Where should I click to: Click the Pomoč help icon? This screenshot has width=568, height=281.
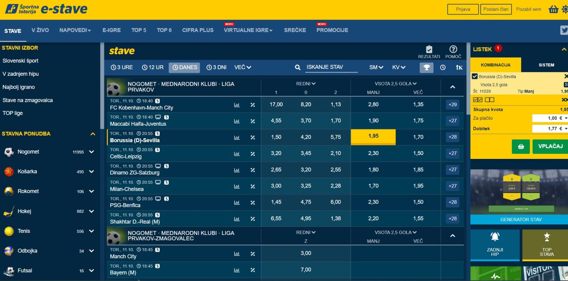coord(453,50)
